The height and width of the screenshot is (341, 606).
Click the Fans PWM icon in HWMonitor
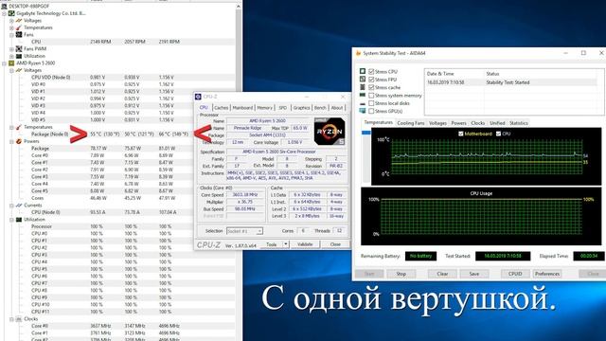click(x=19, y=48)
